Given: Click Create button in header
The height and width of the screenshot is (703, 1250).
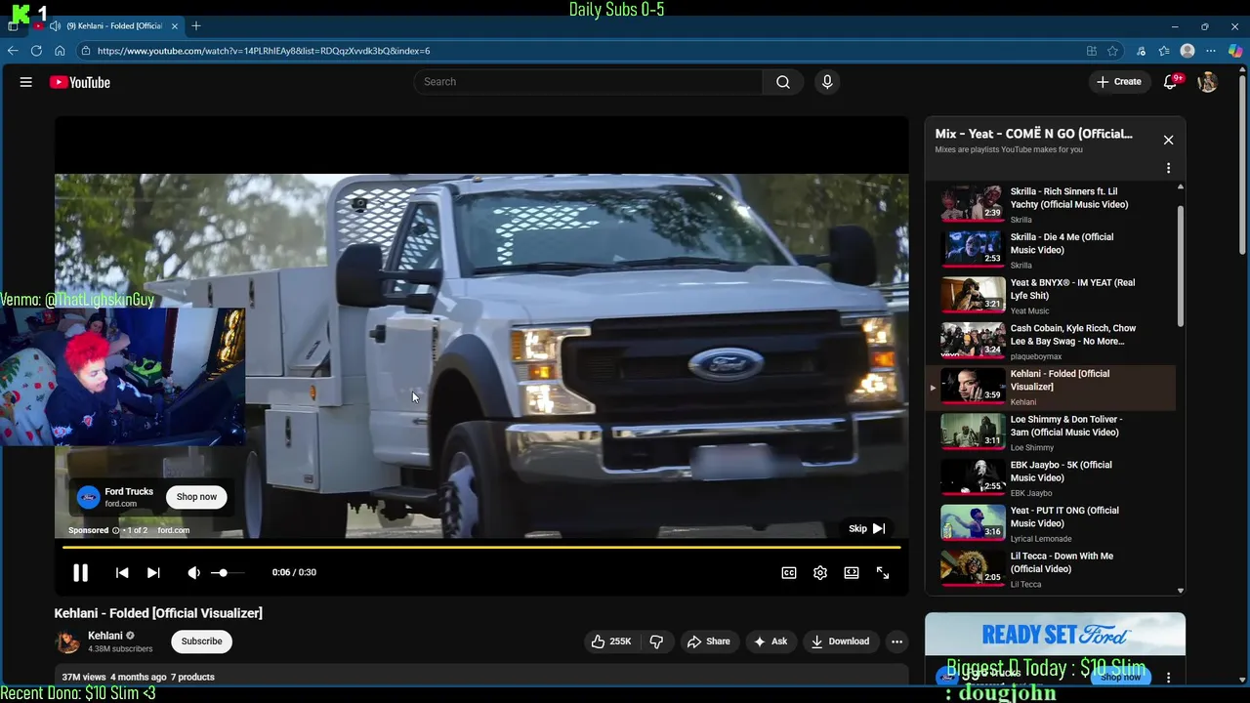Looking at the screenshot, I should point(1118,82).
